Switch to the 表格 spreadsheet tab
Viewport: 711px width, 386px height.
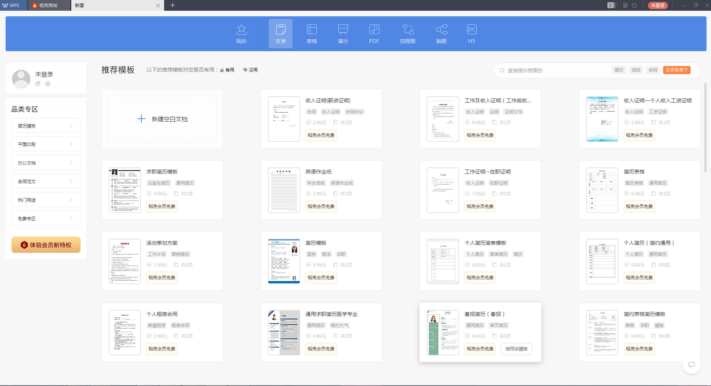click(312, 33)
